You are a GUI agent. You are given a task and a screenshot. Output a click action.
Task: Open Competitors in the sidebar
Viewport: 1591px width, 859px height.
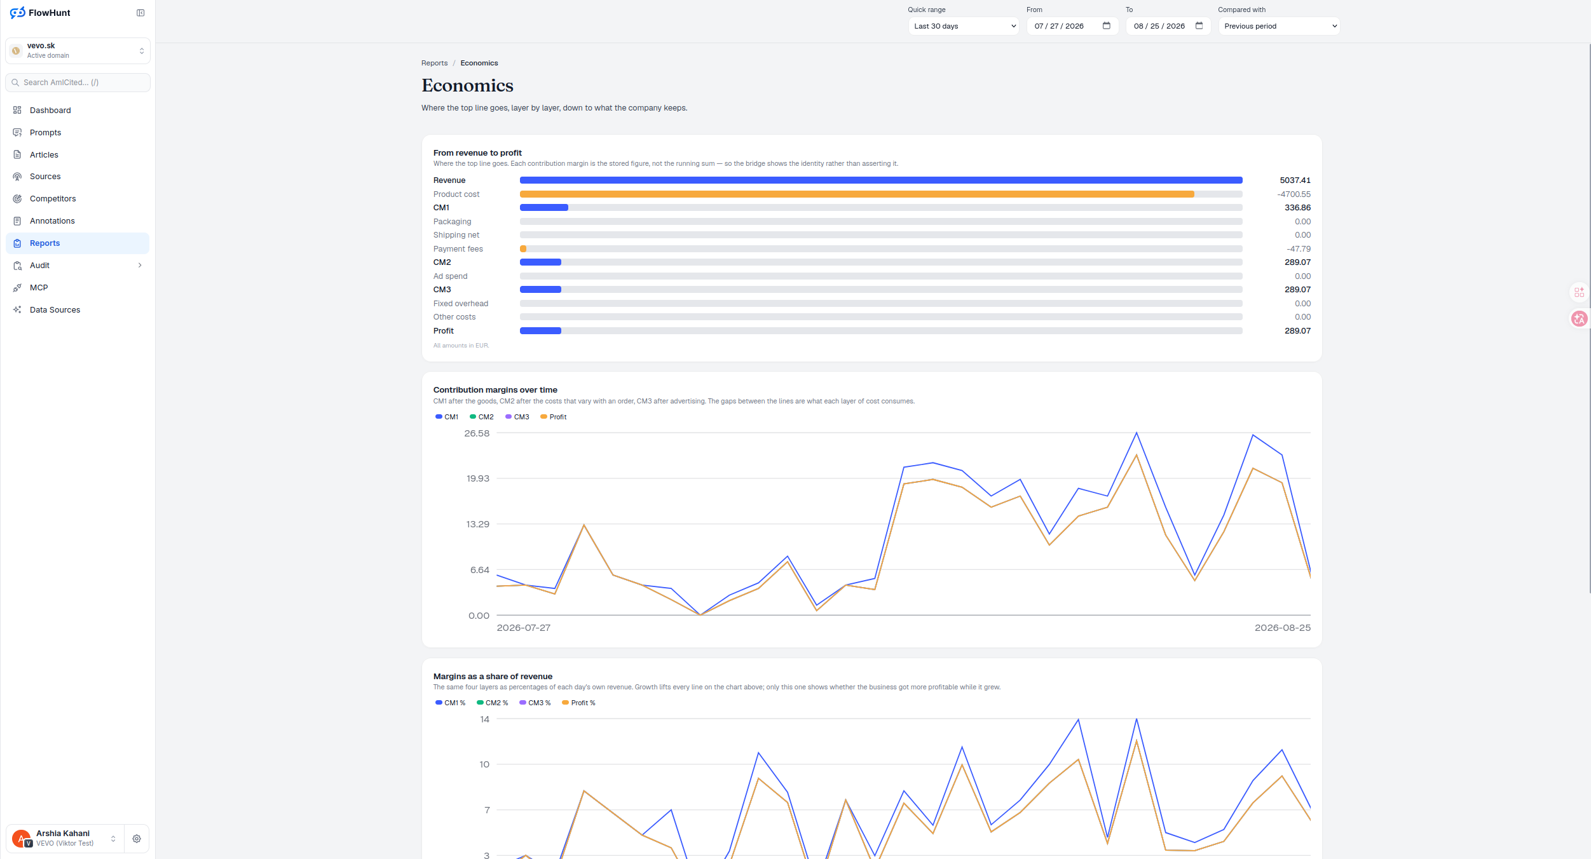[78, 199]
